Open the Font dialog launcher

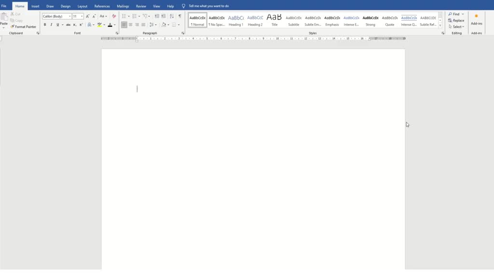pos(117,33)
